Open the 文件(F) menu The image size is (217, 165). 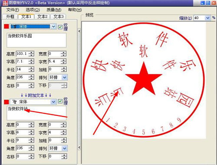(13, 10)
